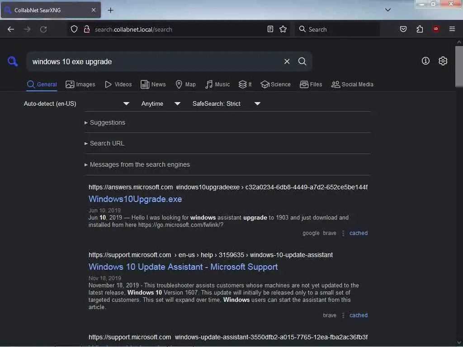This screenshot has width=463, height=347.
Task: Open cached copy of Windows10Upgrade.exe result
Action: (359, 233)
